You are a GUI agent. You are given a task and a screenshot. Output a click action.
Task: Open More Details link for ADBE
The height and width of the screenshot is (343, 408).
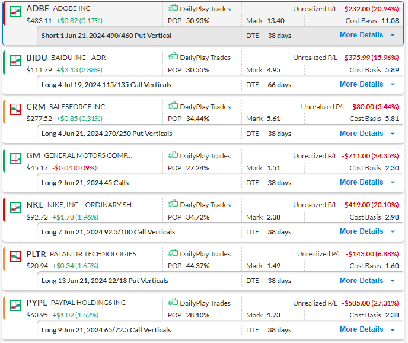pyautogui.click(x=361, y=35)
